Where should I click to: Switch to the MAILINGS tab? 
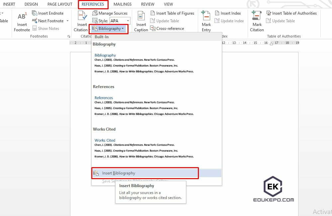(123, 4)
